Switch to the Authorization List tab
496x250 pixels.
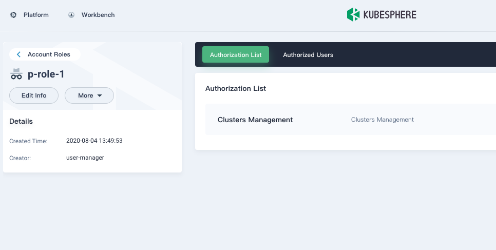(236, 55)
